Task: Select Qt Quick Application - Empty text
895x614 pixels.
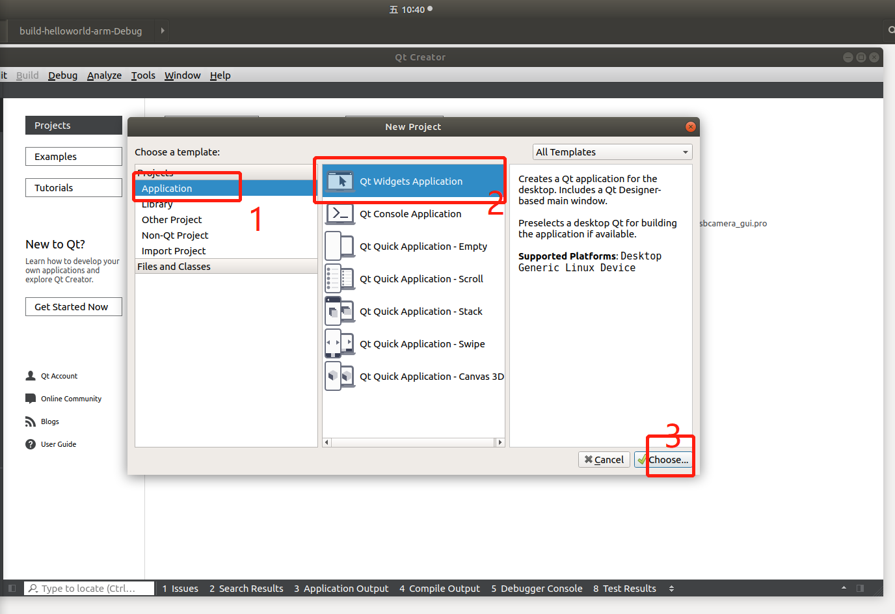Action: [x=423, y=247]
